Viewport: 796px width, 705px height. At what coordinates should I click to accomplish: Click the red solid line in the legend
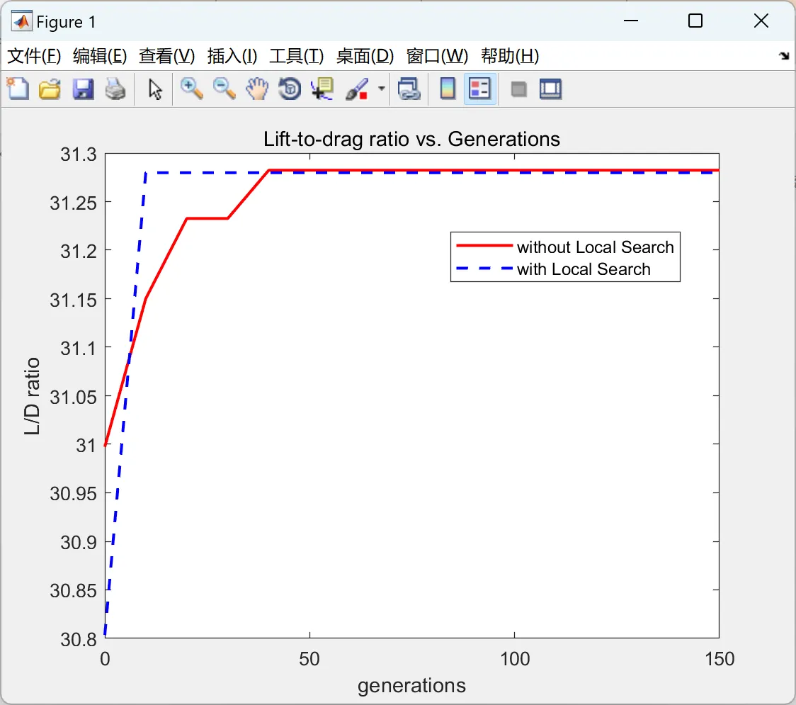[x=484, y=246]
